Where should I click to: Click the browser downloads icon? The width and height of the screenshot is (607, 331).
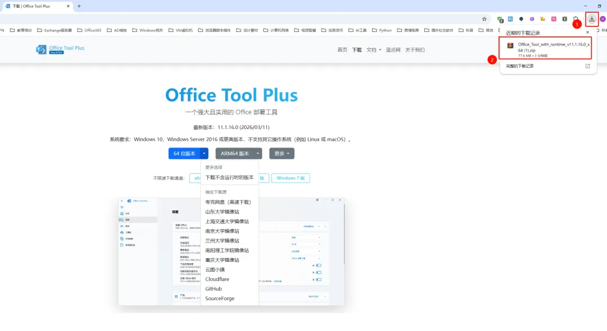591,19
